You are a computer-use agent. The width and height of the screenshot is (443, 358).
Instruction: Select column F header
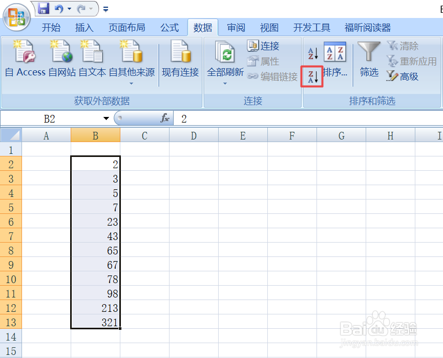[292, 135]
